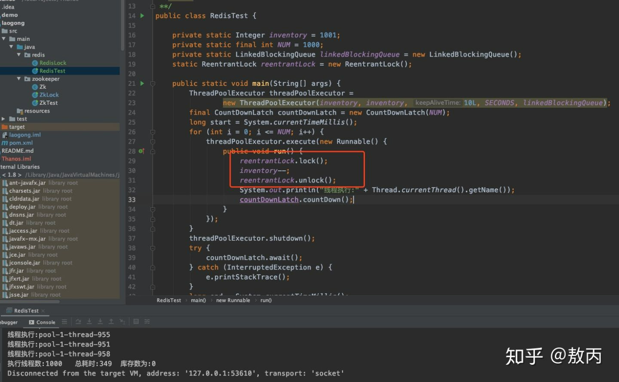Open the Evaluate Expression calculator icon
The height and width of the screenshot is (382, 619).
(136, 321)
